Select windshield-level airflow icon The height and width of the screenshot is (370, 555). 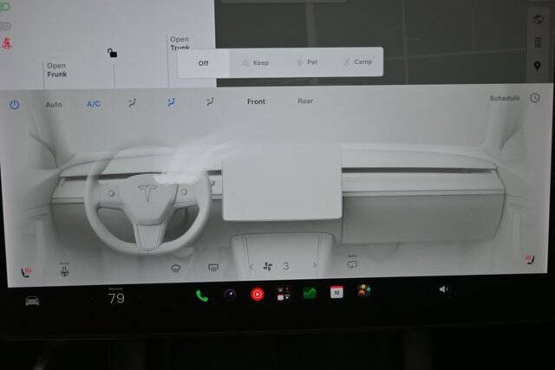tap(132, 103)
